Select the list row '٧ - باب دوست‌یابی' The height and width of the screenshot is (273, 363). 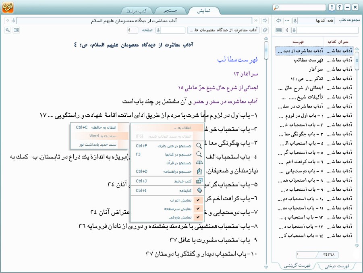click(x=314, y=171)
